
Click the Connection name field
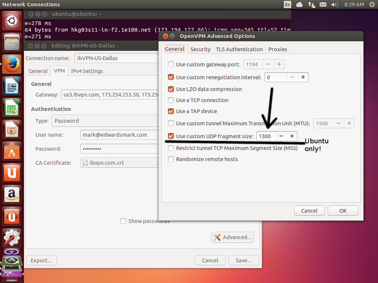[117, 58]
